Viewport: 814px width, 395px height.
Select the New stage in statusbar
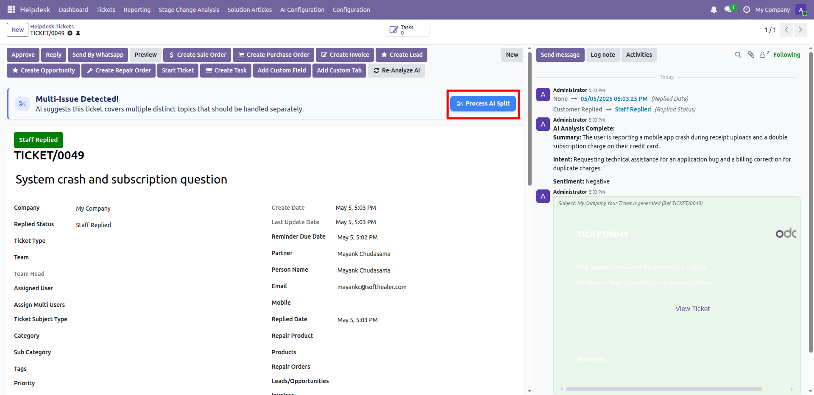click(x=512, y=55)
